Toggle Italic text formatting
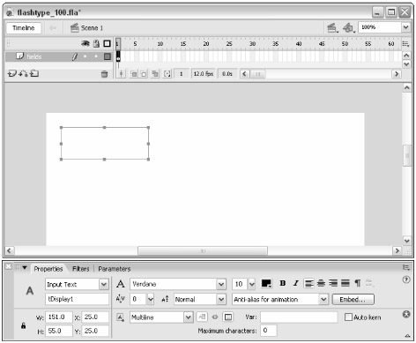Image resolution: width=416 pixels, height=343 pixels. pyautogui.click(x=295, y=283)
